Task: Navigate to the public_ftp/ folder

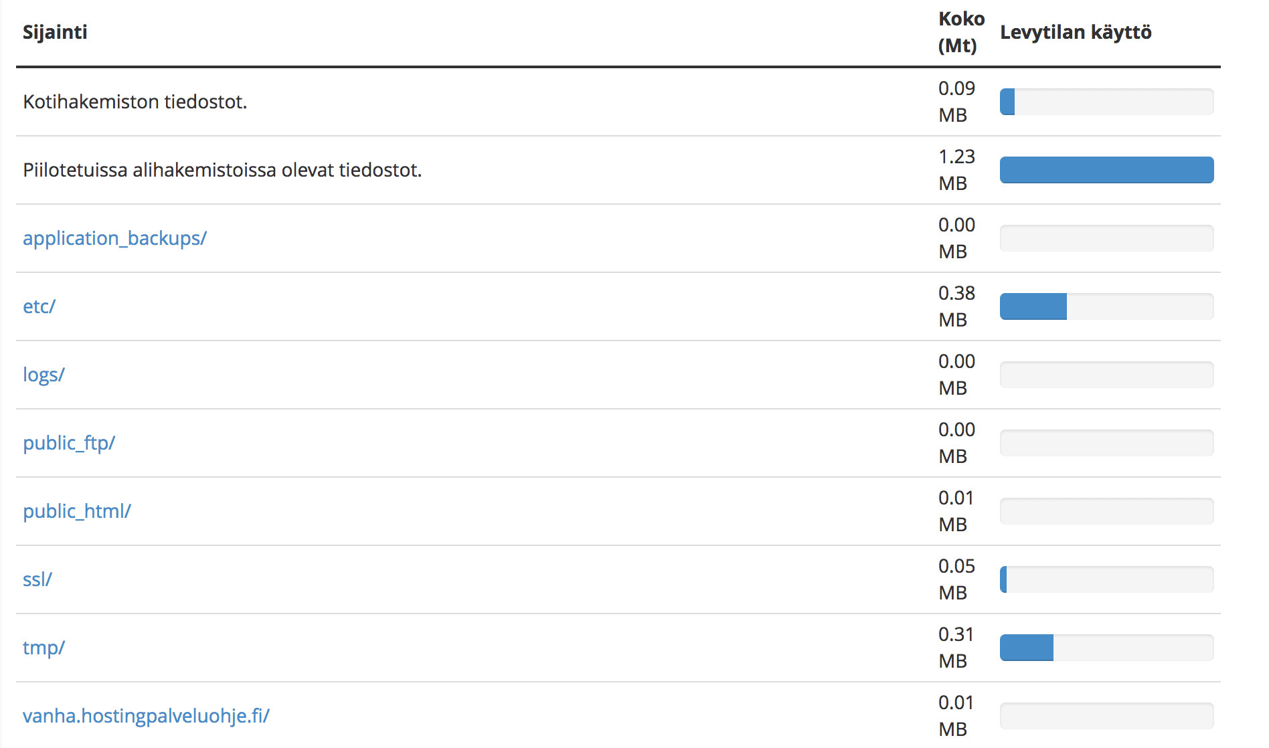Action: pyautogui.click(x=69, y=443)
